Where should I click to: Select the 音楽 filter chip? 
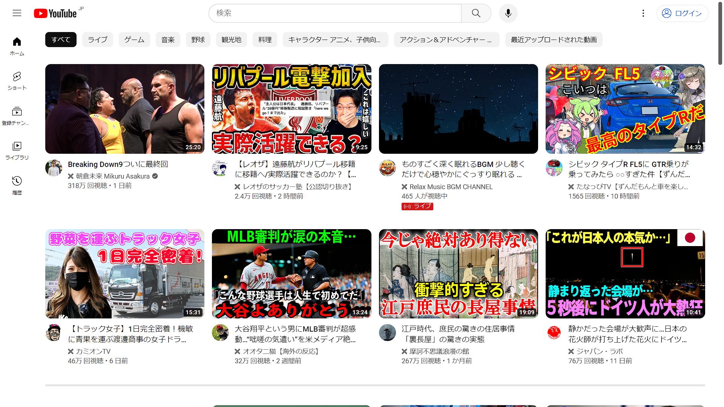168,40
